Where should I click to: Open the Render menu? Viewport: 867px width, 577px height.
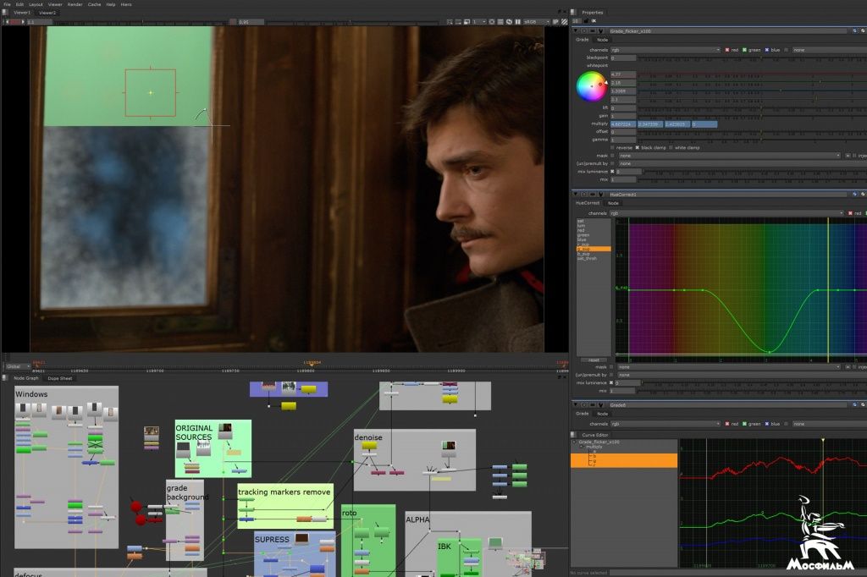(75, 4)
